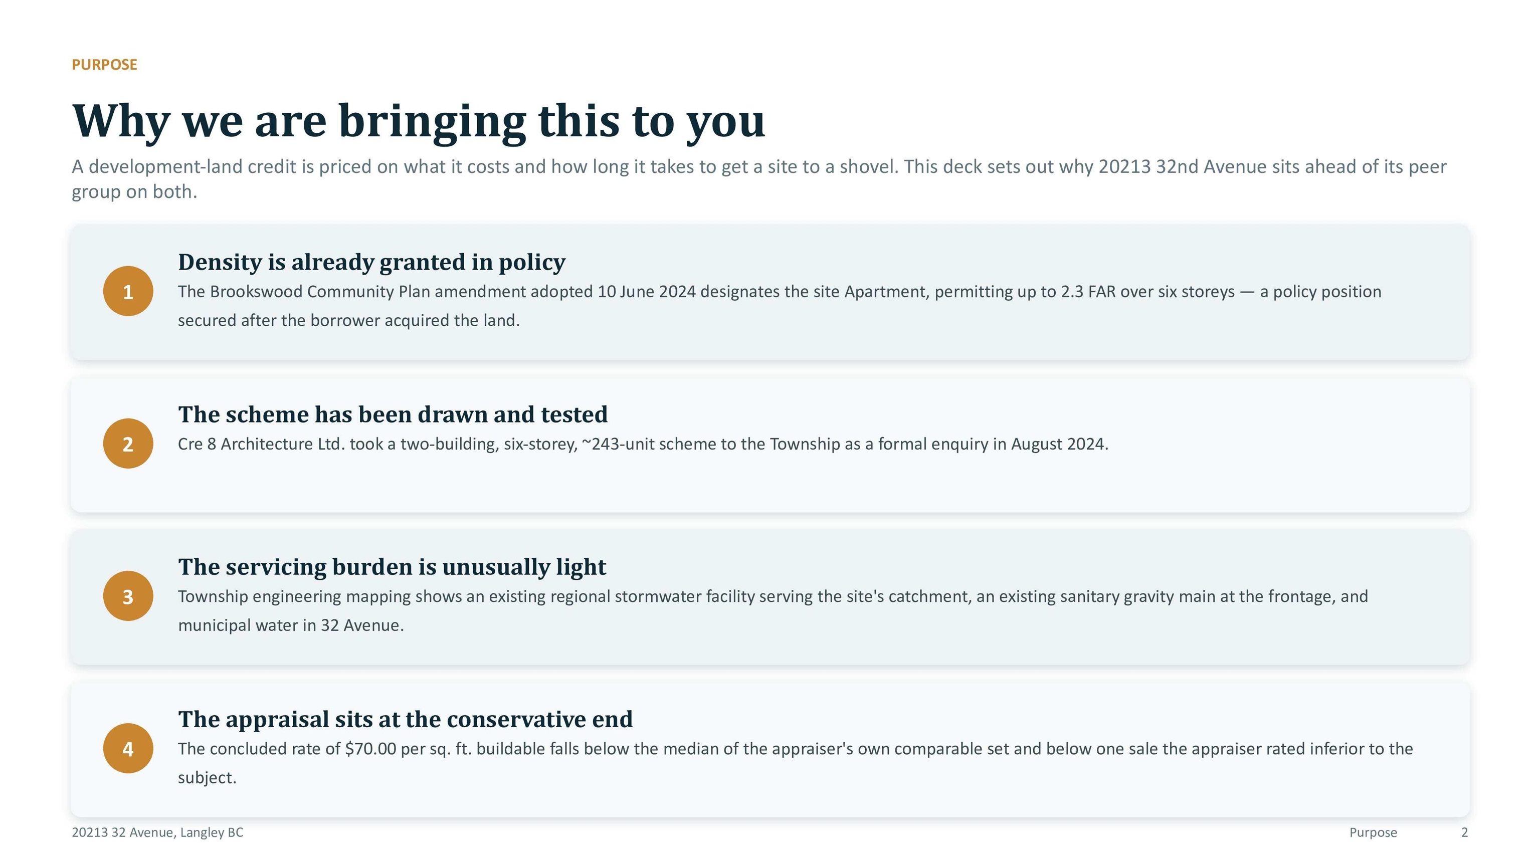1540x866 pixels.
Task: Click the subtitle about development-land credit
Action: click(759, 179)
